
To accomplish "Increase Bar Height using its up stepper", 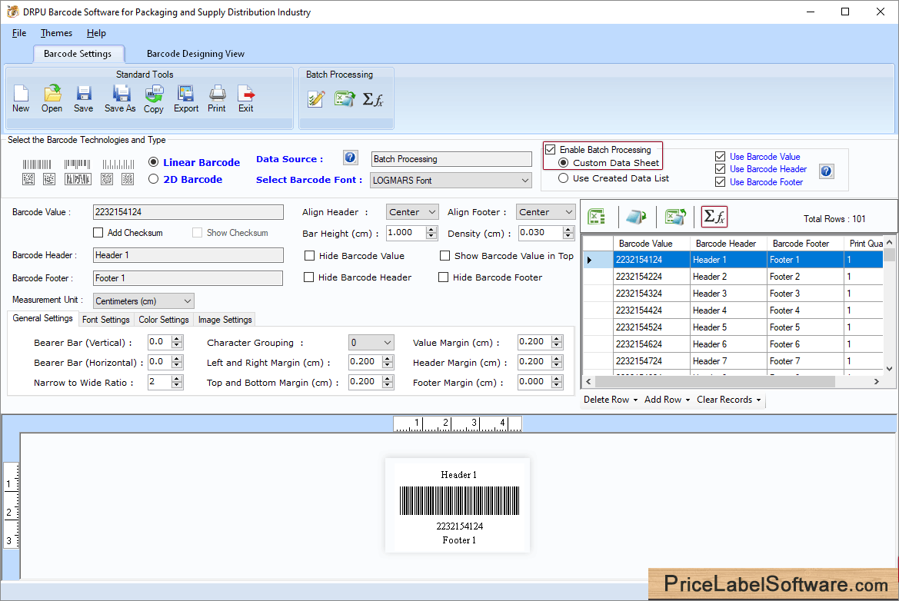I will click(x=431, y=229).
